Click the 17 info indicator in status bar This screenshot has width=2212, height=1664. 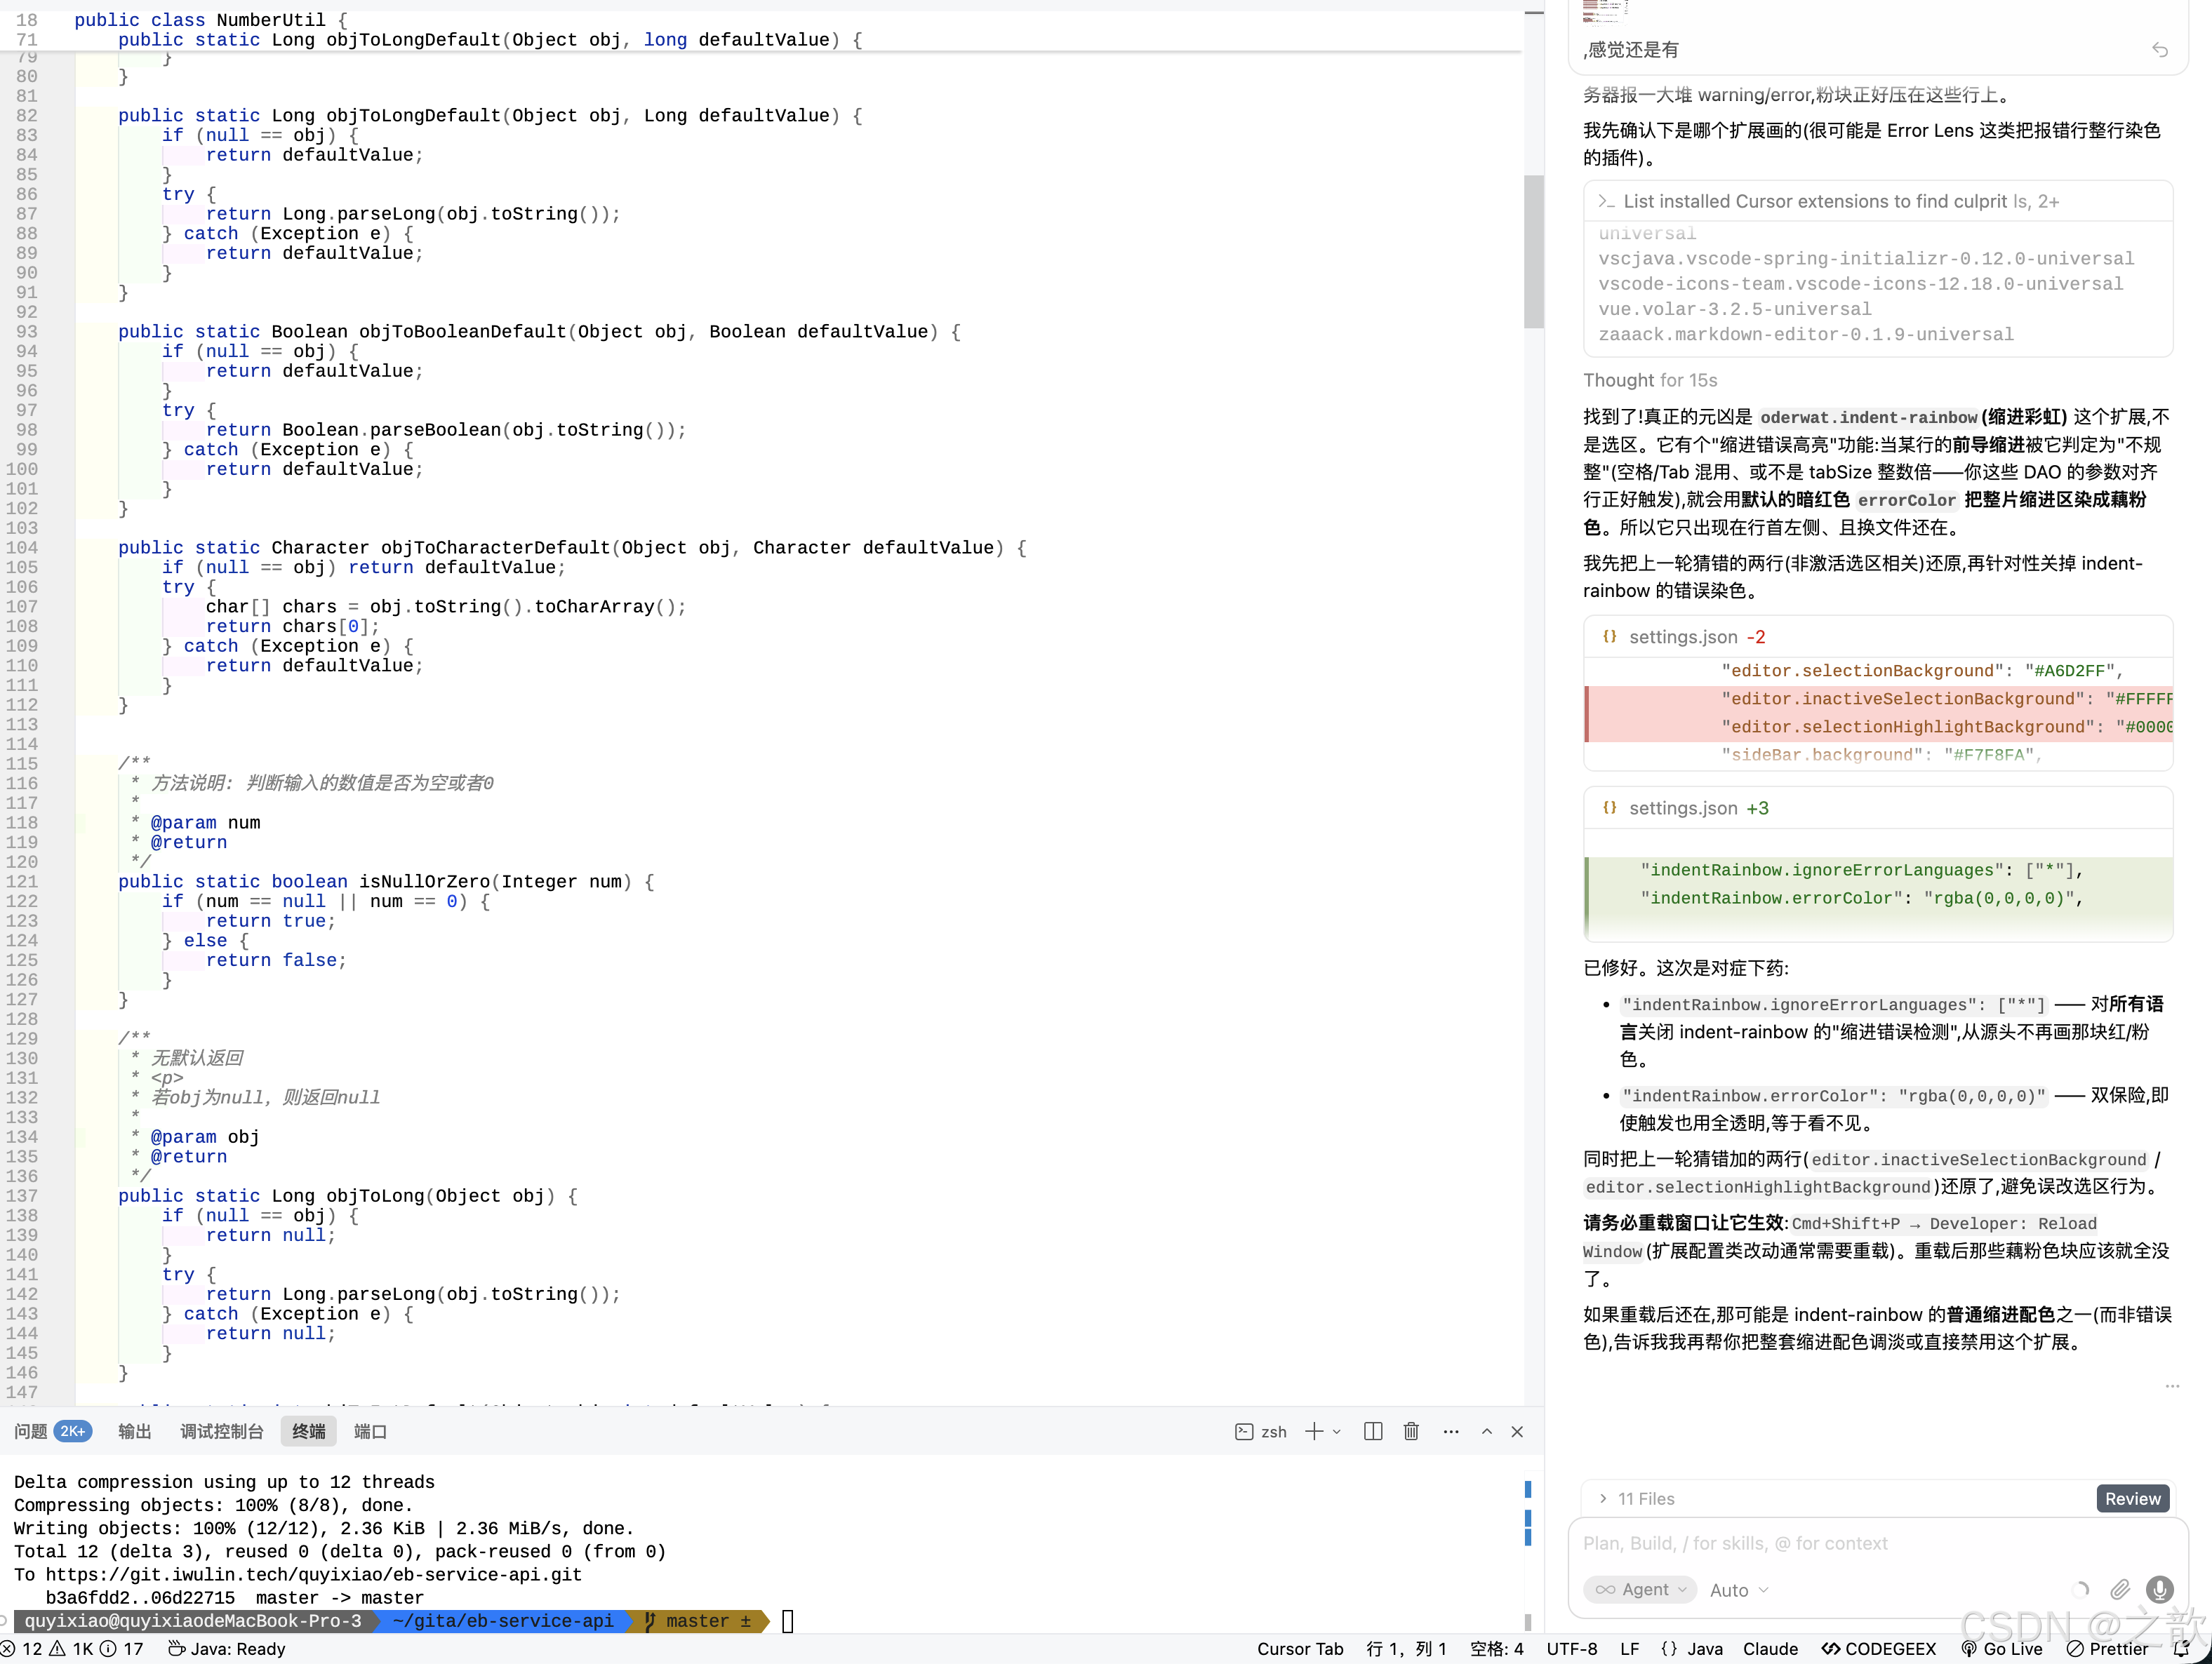(x=122, y=1648)
